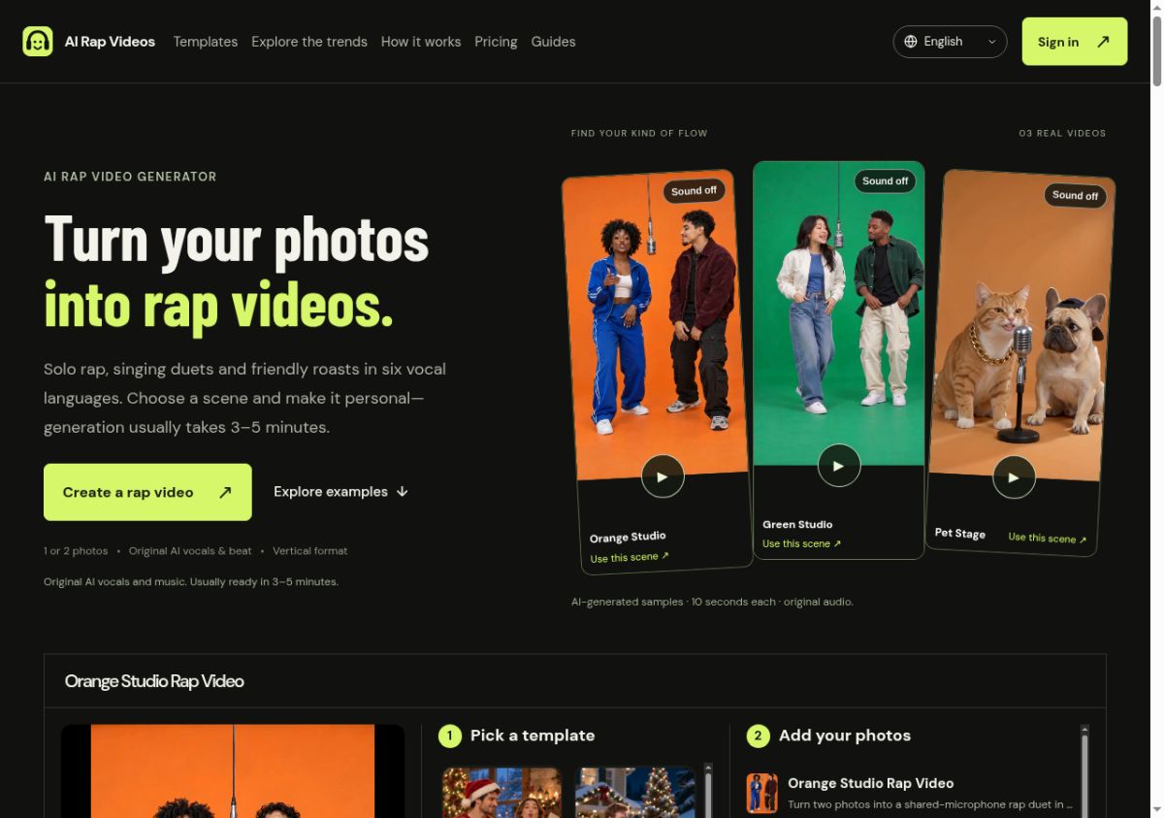Click the Turn your photos headline
The height and width of the screenshot is (818, 1164).
click(x=237, y=239)
